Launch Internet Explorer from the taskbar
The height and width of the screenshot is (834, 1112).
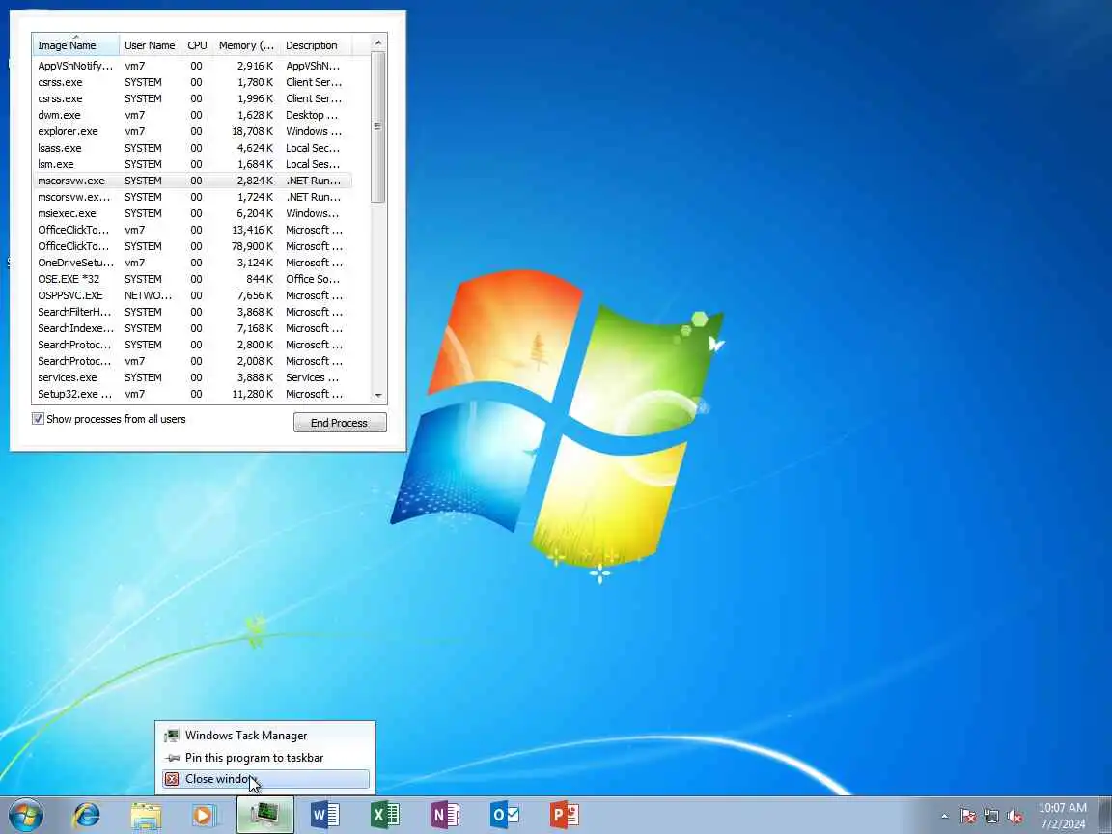pos(86,816)
